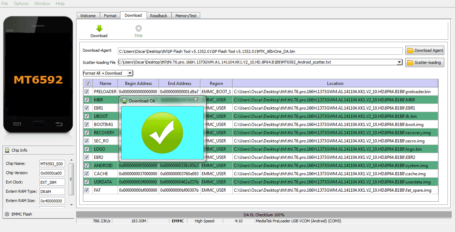This screenshot has height=232, width=455.
Task: Click the Chip Version value field
Action: pos(52,173)
